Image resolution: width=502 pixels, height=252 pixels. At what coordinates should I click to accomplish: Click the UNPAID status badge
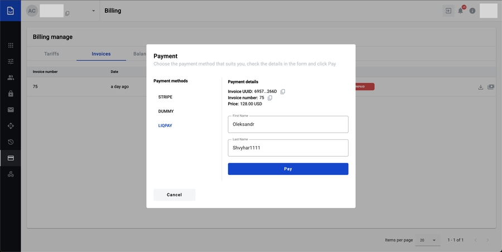tap(364, 87)
